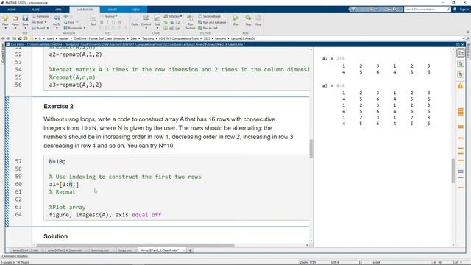Click the Stop icon in Run group
This screenshot has height=265, width=471.
(x=258, y=18)
